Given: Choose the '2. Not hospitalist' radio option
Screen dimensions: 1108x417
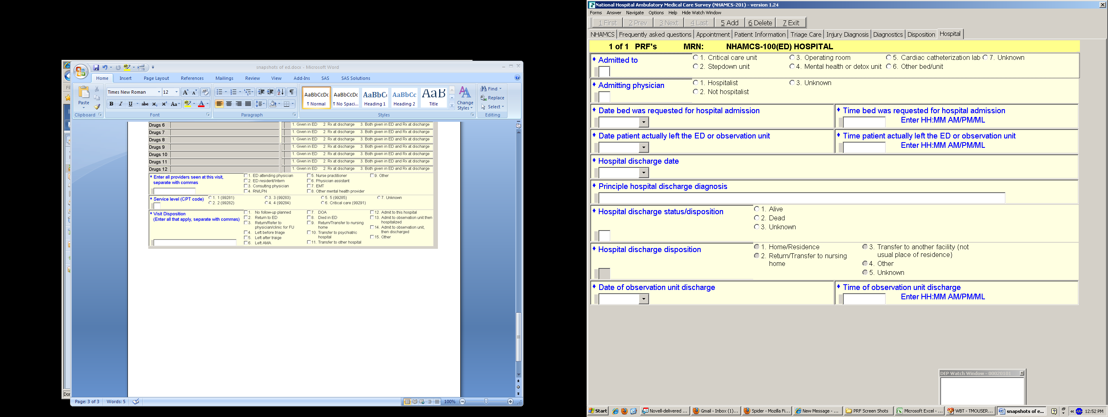Looking at the screenshot, I should (x=695, y=92).
